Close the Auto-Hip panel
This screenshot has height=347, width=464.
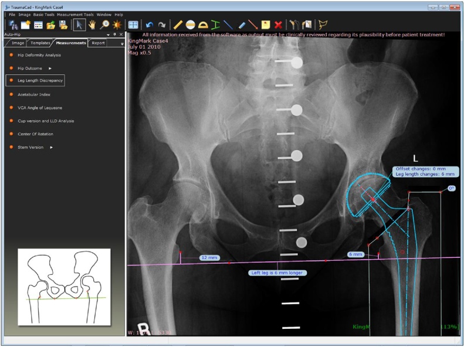pyautogui.click(x=121, y=35)
